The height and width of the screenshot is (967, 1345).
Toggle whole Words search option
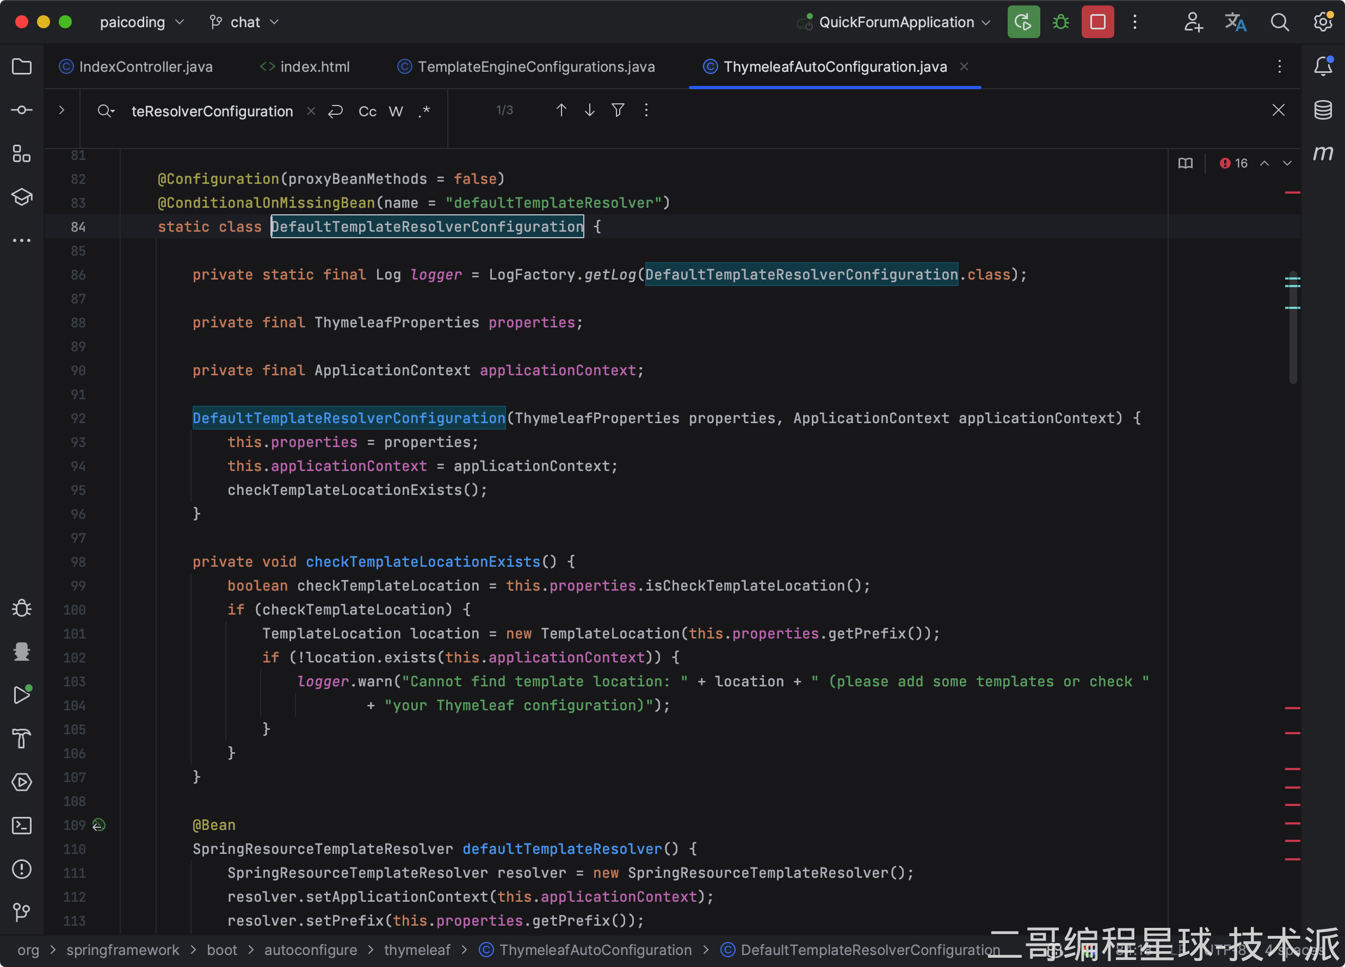point(396,111)
